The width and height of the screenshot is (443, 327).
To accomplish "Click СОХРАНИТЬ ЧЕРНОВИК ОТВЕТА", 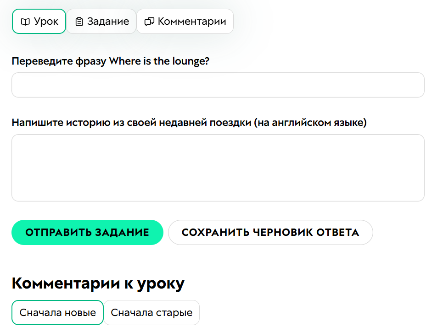I will coord(270,232).
